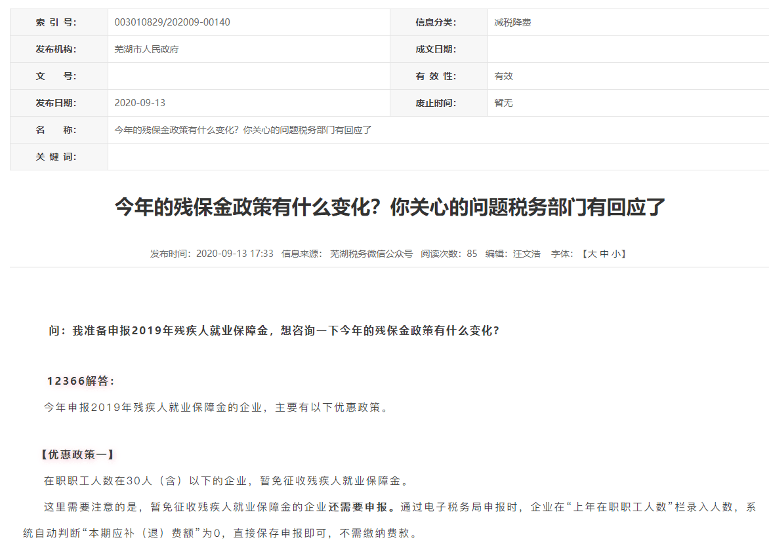Click the publish time 2020-09-13 17:33
Viewport: 769px width, 544px height.
[x=234, y=254]
